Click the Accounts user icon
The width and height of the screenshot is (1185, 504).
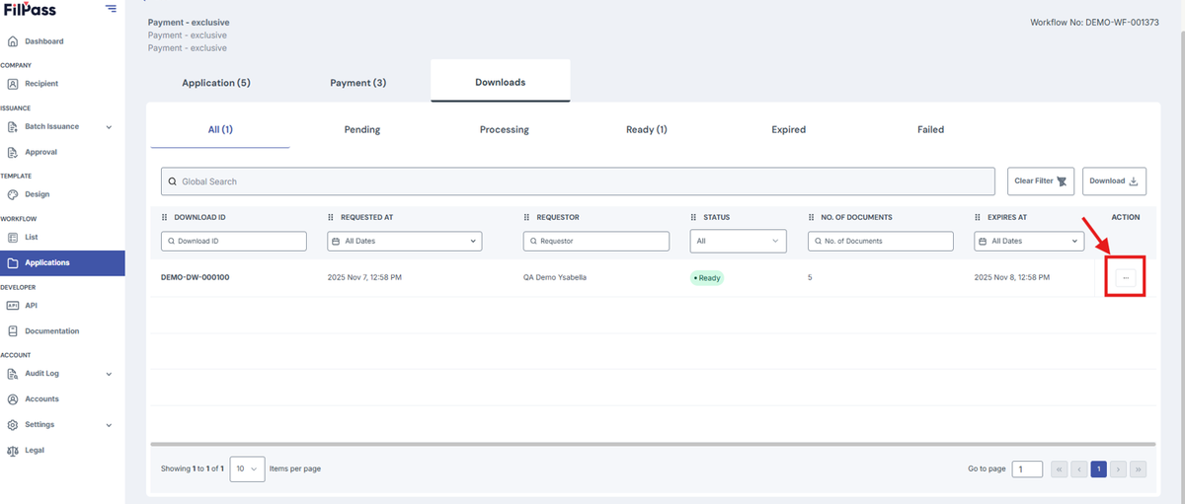(13, 398)
